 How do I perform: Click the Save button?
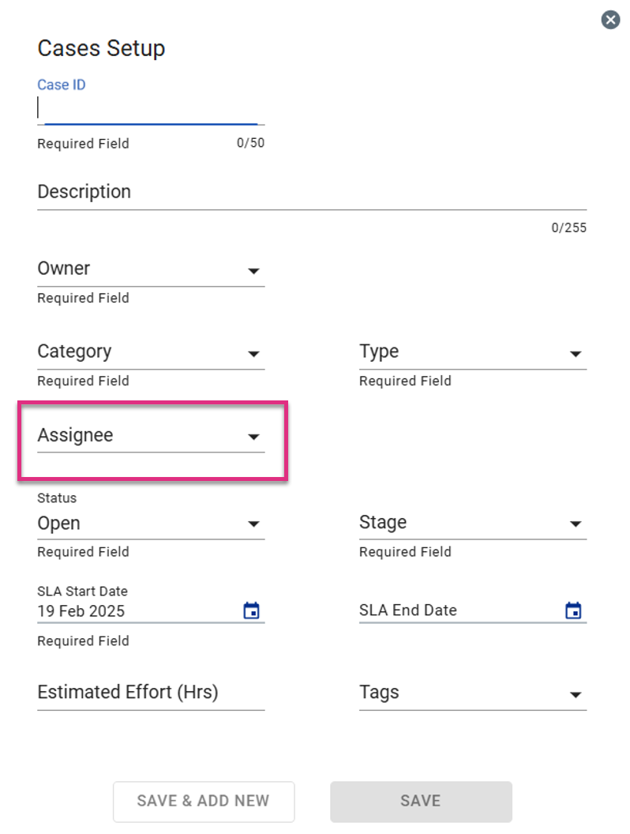point(421,801)
